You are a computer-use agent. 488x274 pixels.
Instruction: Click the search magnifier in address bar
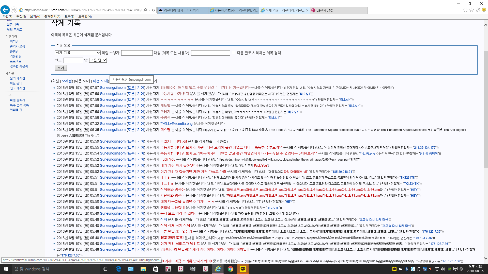[x=145, y=10]
